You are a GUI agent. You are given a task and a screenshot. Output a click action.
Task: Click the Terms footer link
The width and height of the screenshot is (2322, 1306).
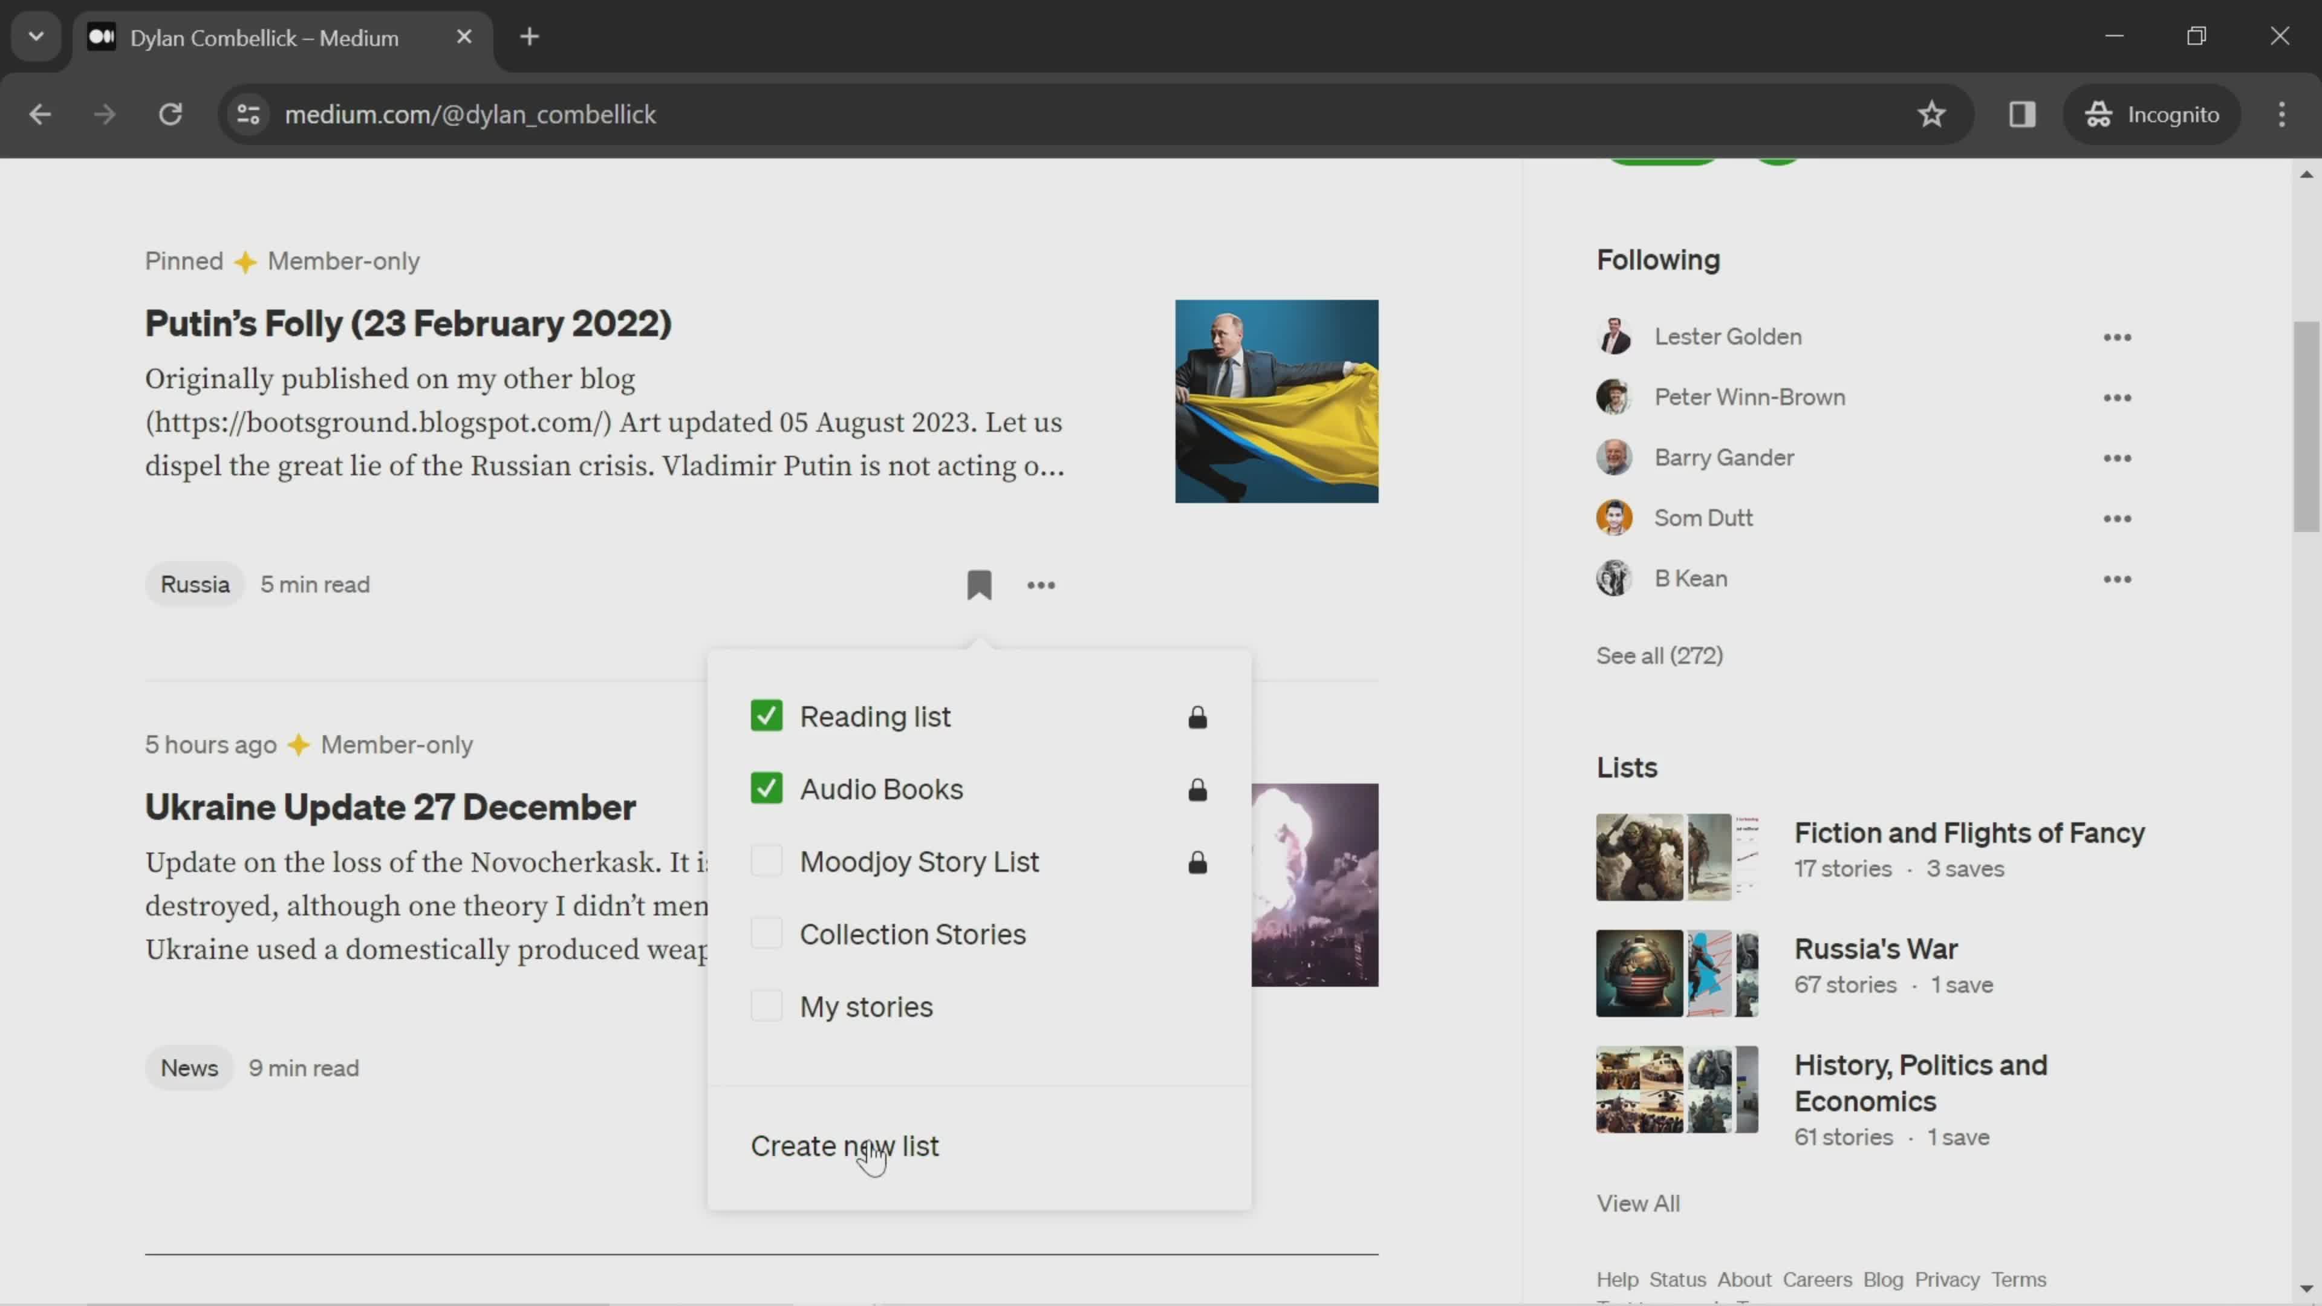pos(2018,1280)
